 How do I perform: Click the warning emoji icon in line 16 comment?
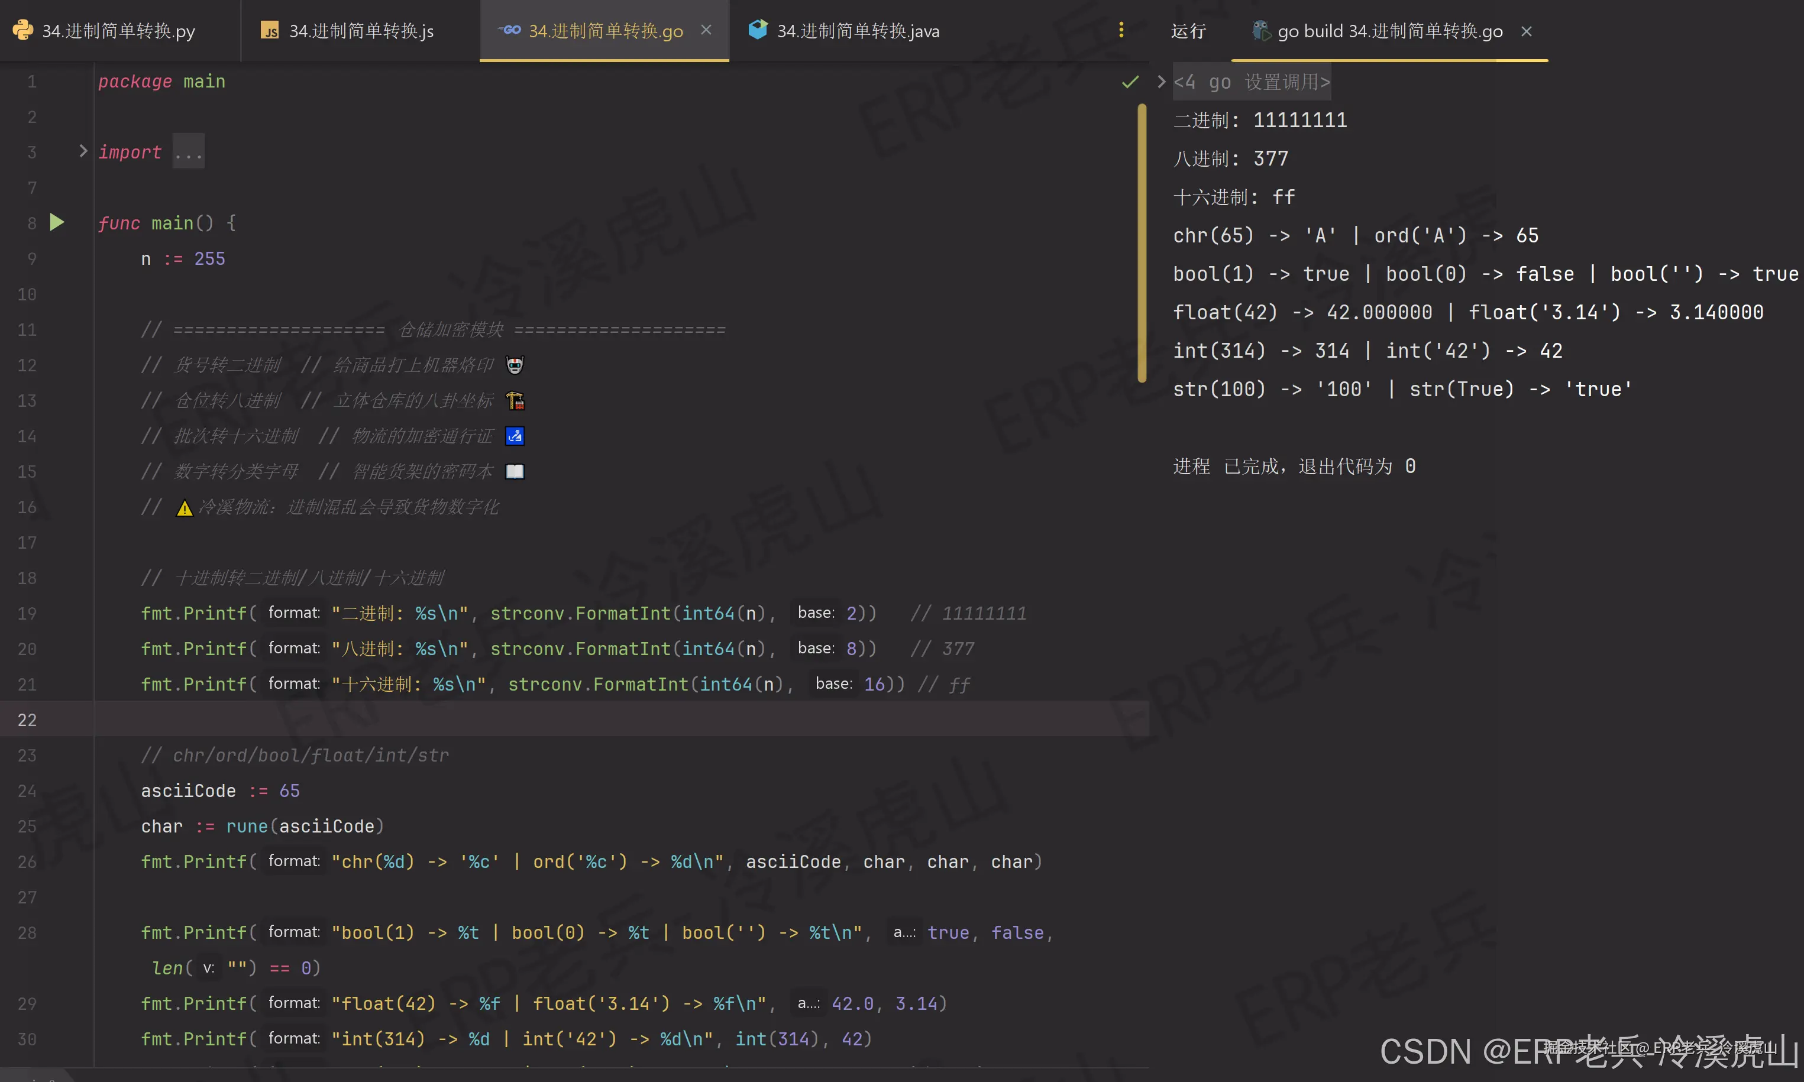point(185,507)
